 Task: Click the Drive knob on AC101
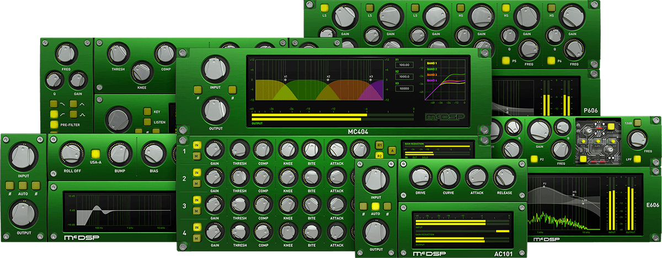pyautogui.click(x=420, y=176)
